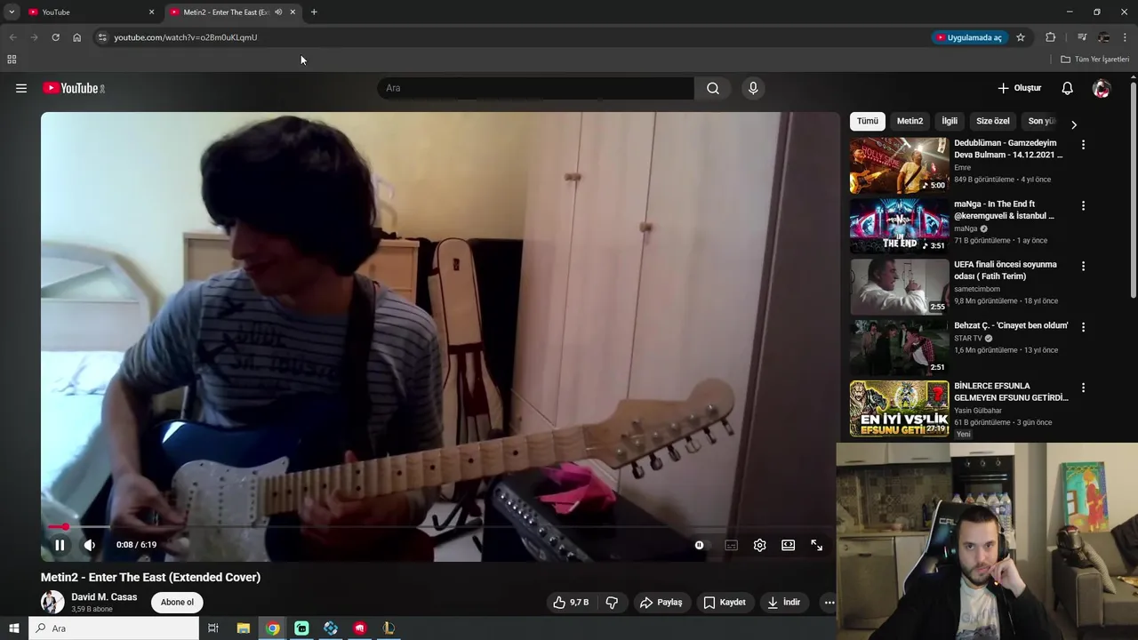The width and height of the screenshot is (1138, 640).
Task: Go to YouTube home via logo
Action: click(x=74, y=88)
